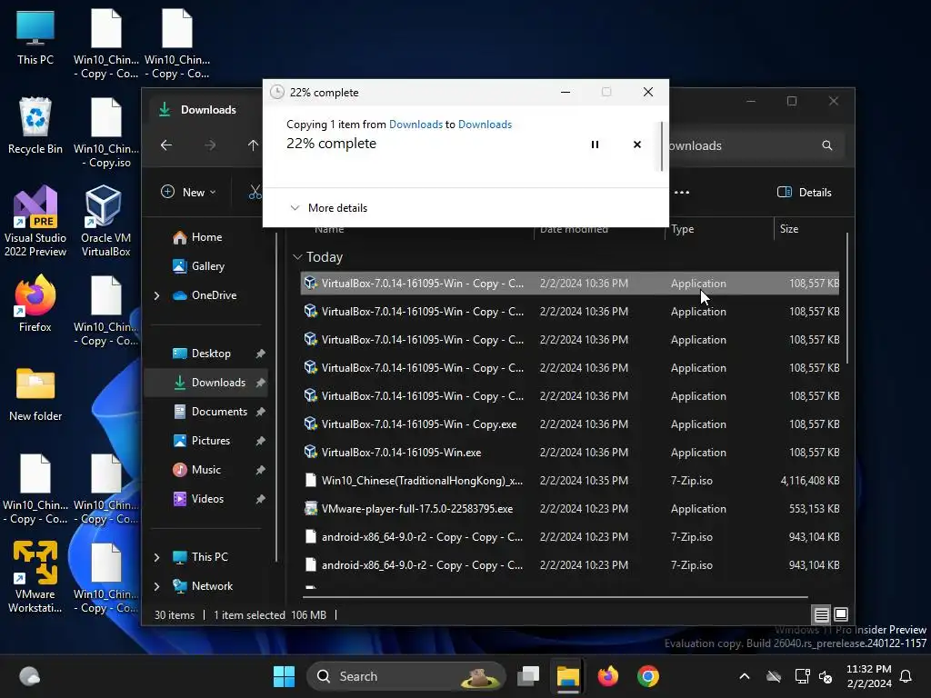
Task: Launch VMware Workstation desktop shortcut
Action: click(x=35, y=577)
